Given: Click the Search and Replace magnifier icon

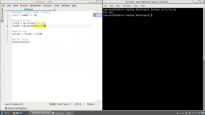Looking at the screenshot, I should point(6,108).
